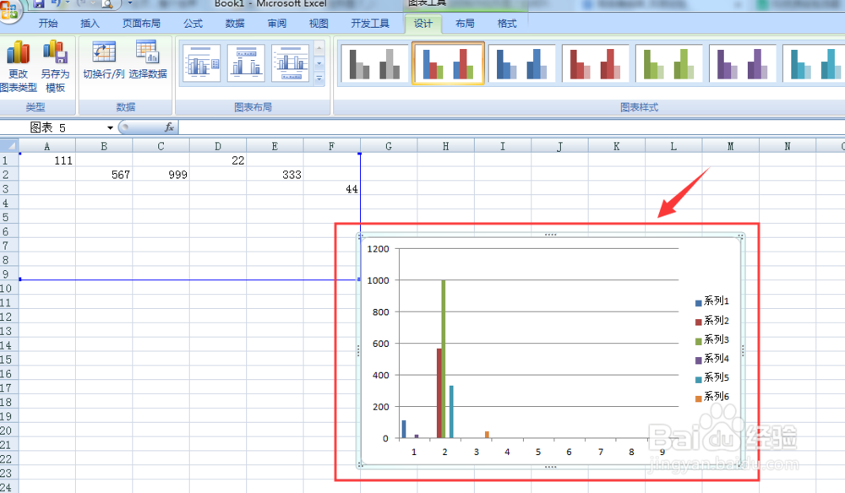Click the 1000 label on the vertical axis
Viewport: 845px width, 493px height.
click(x=378, y=280)
